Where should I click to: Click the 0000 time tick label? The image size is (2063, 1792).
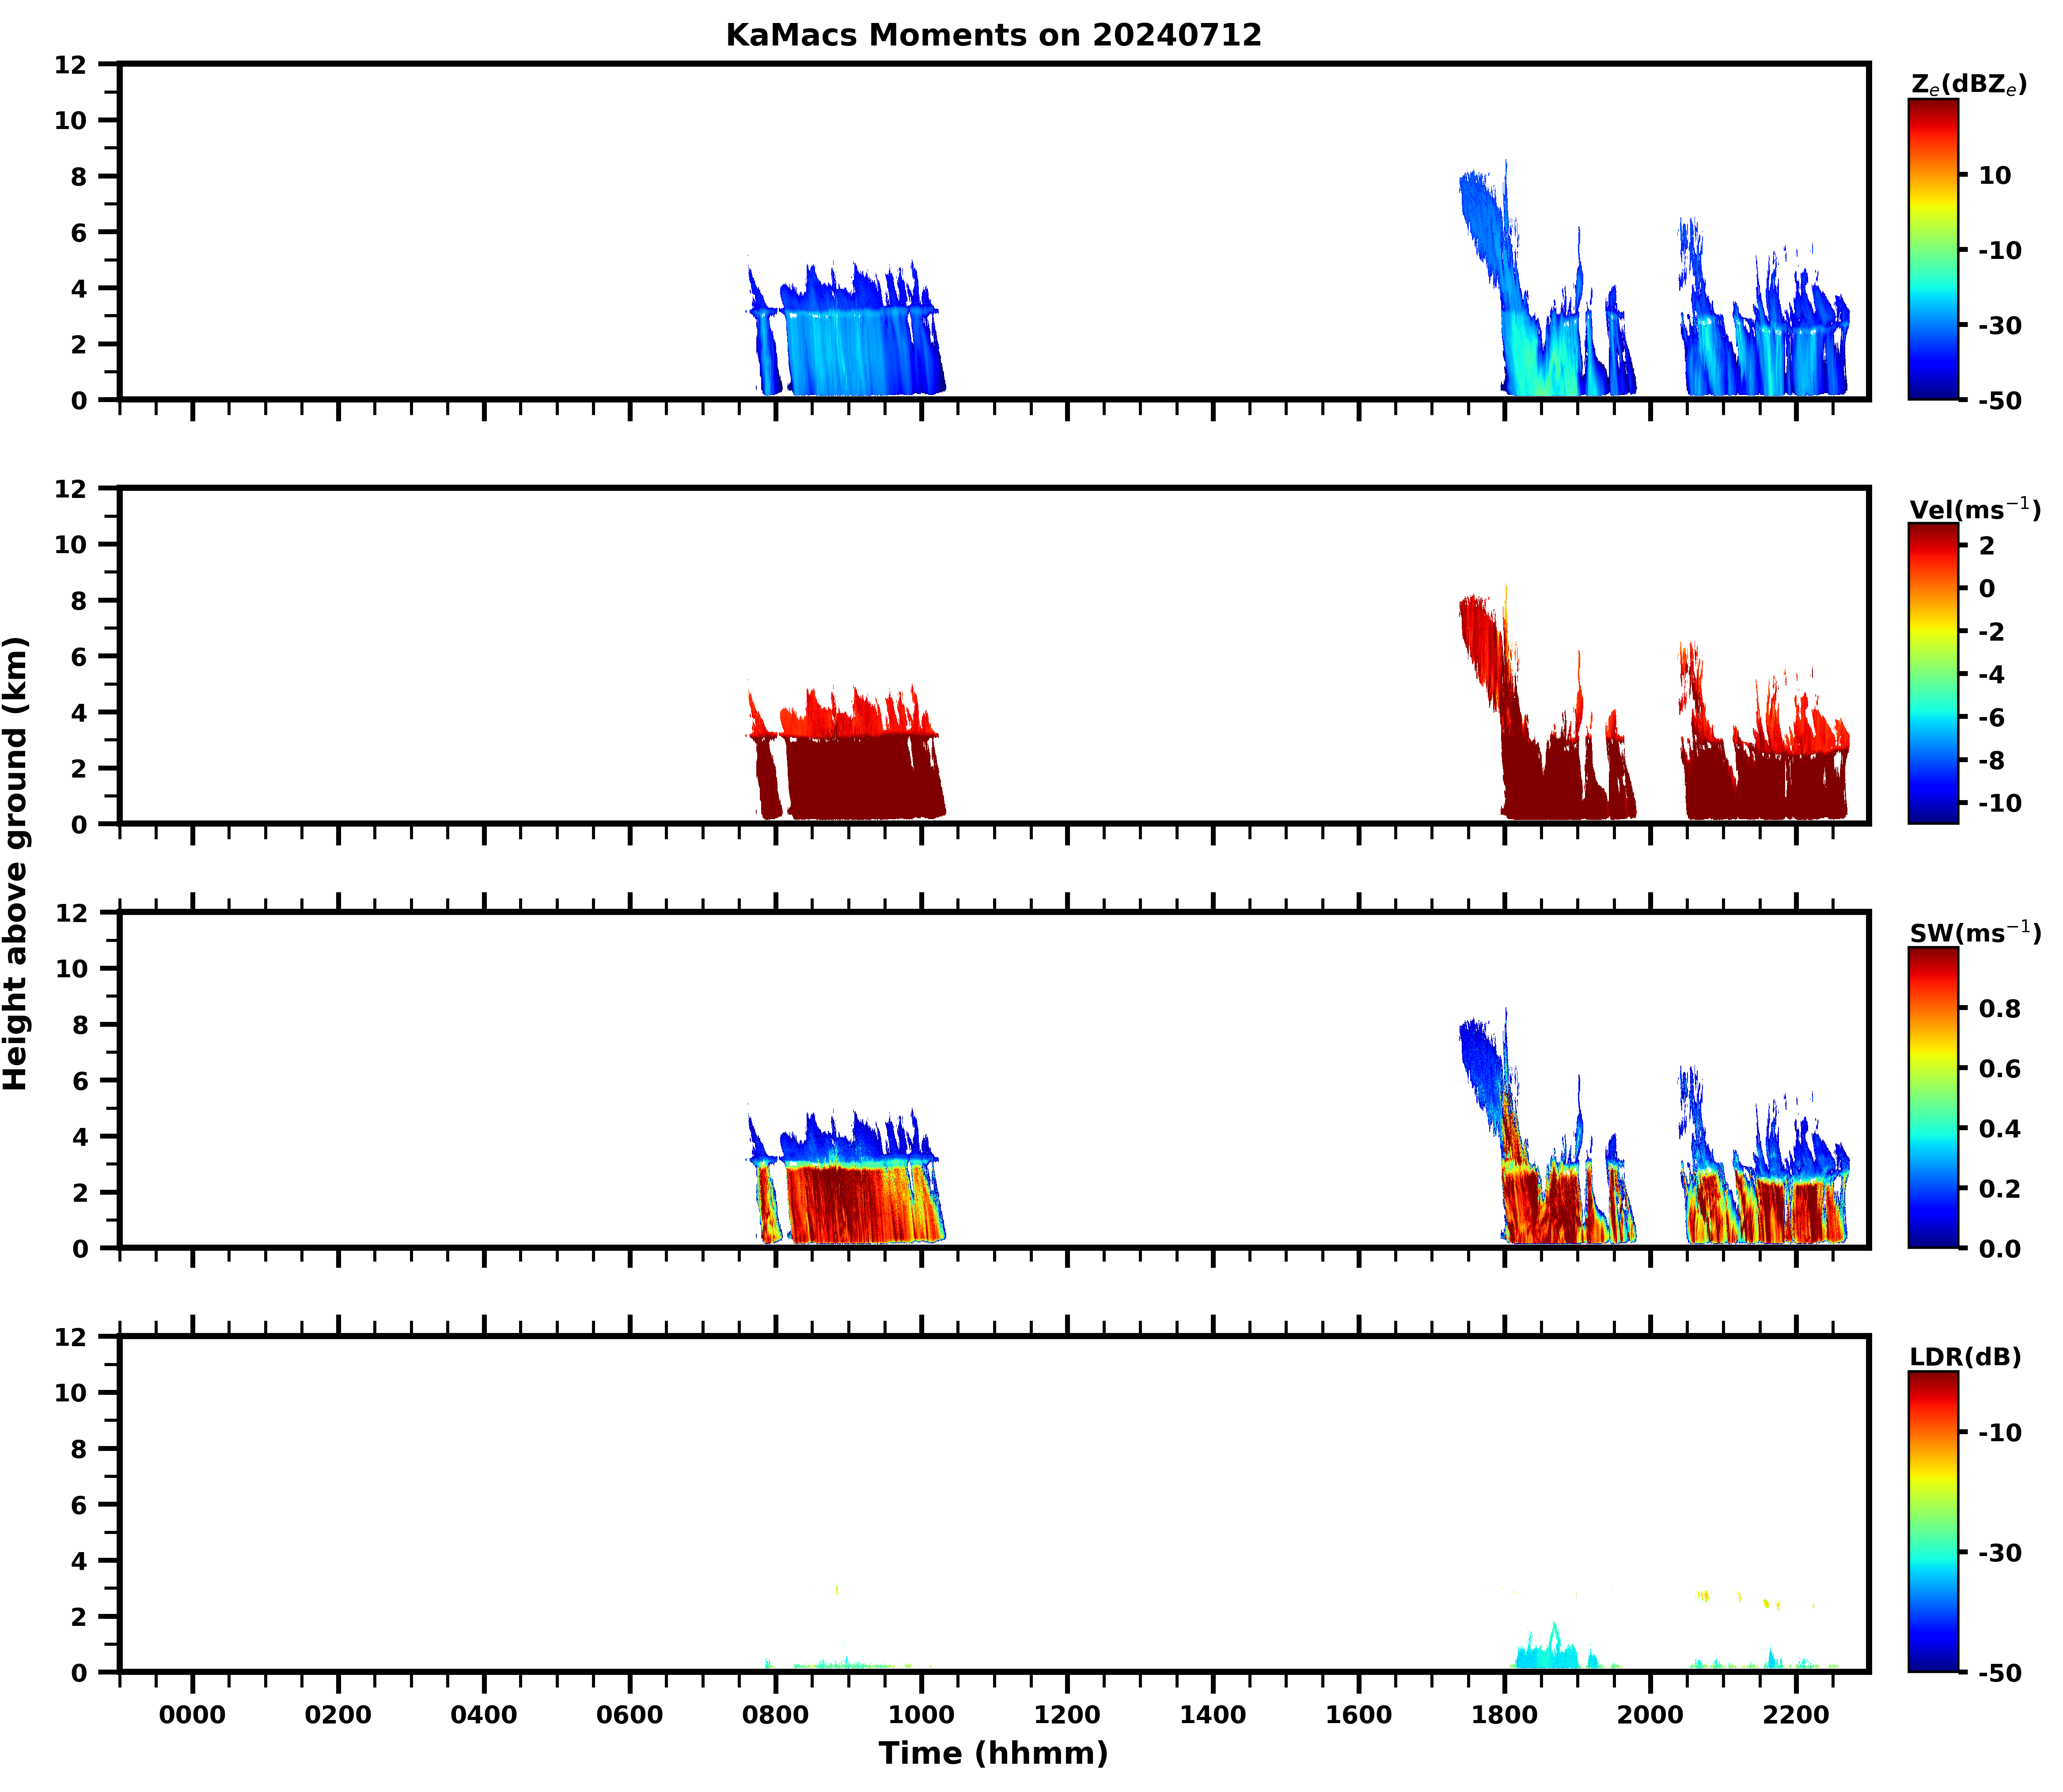192,1715
